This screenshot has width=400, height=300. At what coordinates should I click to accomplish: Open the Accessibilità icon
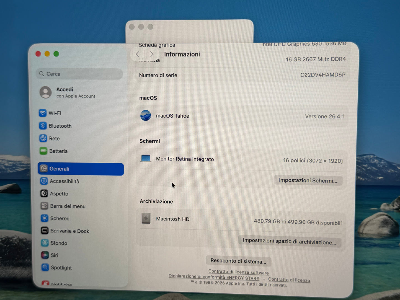coord(44,181)
